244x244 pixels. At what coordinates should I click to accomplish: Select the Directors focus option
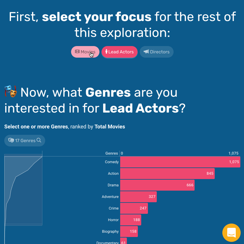point(156,52)
